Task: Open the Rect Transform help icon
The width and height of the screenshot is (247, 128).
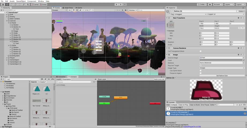Action: (x=238, y=18)
